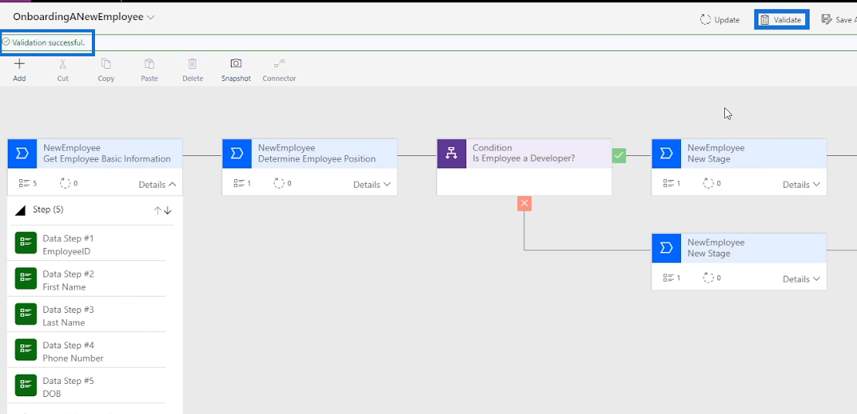The image size is (857, 414).
Task: Select Data Step #5 DOB icon
Action: 25,385
